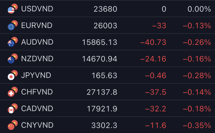This screenshot has width=215, height=133.
Task: Click the CNYVND price 3302.3
Action: (x=104, y=126)
